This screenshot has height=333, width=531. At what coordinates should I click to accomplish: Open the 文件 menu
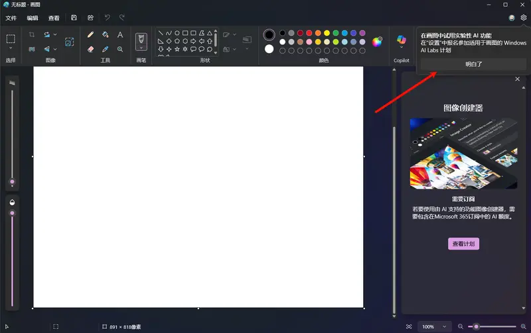click(x=11, y=18)
